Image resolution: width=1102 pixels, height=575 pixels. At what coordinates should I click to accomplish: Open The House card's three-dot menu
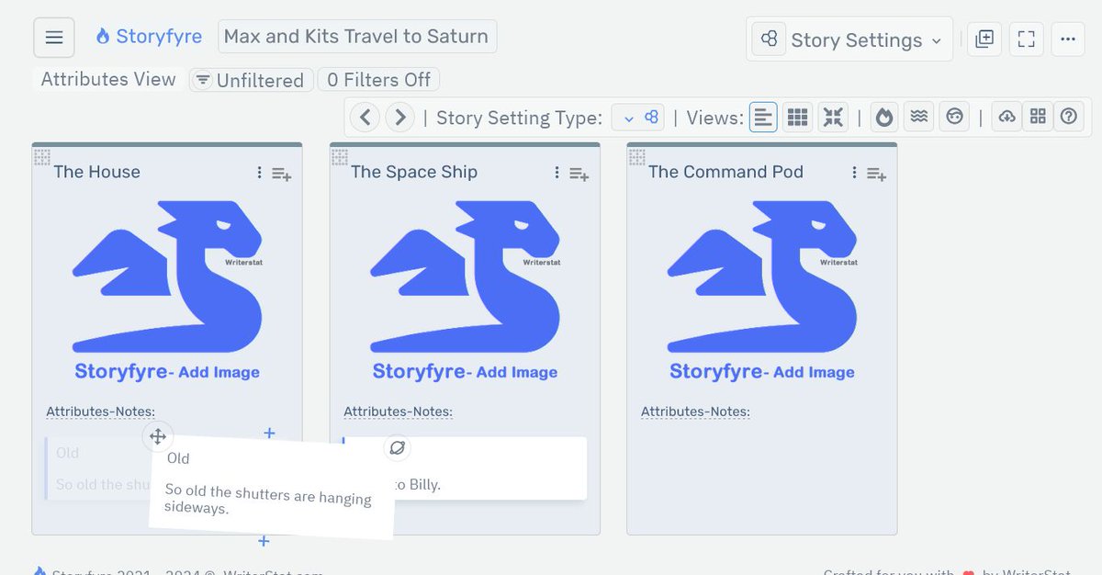(x=260, y=173)
